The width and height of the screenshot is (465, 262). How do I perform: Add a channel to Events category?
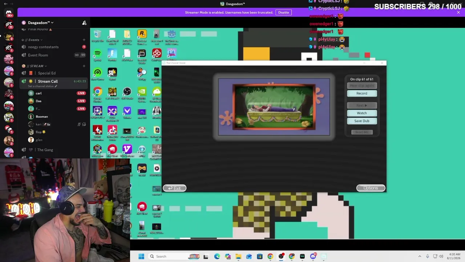point(84,40)
